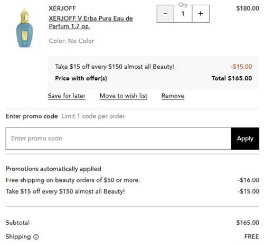Click the Free shipping on beauty orders promotion
The image size is (264, 246).
[73, 180]
